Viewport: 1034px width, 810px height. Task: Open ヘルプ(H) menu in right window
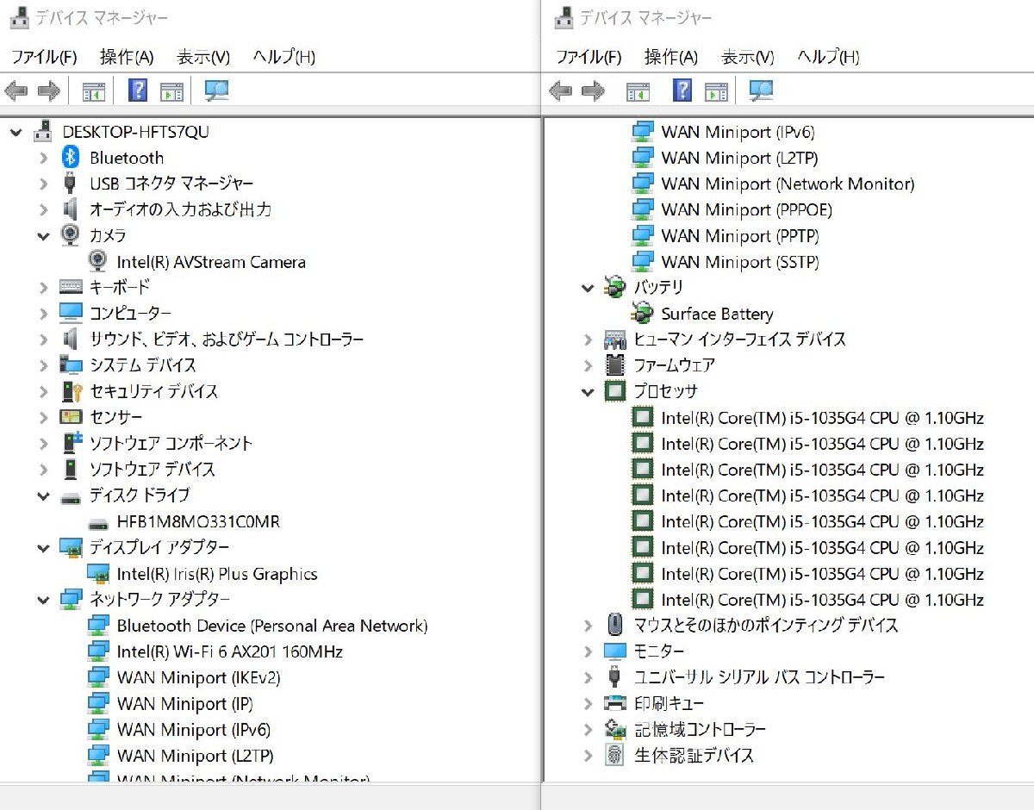[x=828, y=57]
